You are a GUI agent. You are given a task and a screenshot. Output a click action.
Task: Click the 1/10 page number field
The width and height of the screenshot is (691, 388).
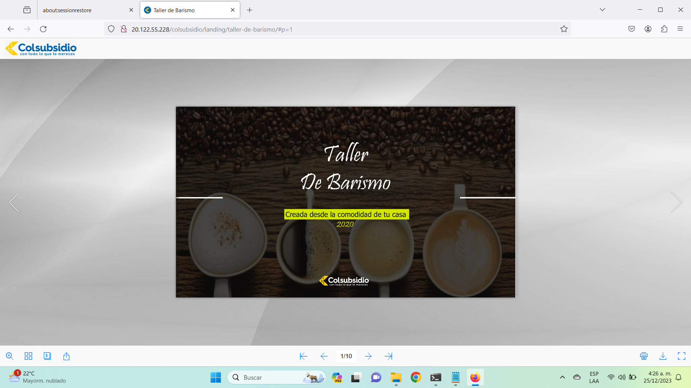(x=346, y=356)
